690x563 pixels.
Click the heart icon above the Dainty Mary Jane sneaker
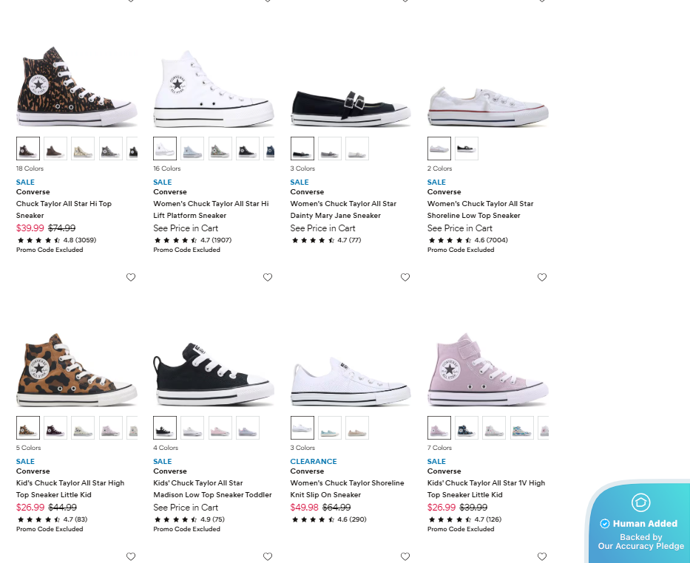(405, 2)
